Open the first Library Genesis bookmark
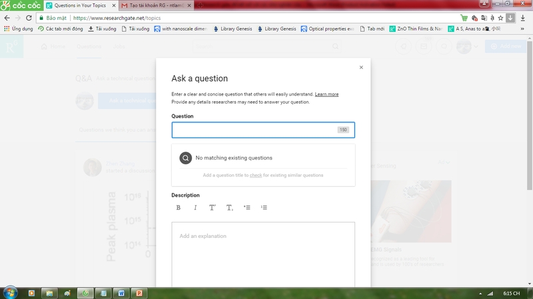Image resolution: width=533 pixels, height=299 pixels. pos(233,29)
